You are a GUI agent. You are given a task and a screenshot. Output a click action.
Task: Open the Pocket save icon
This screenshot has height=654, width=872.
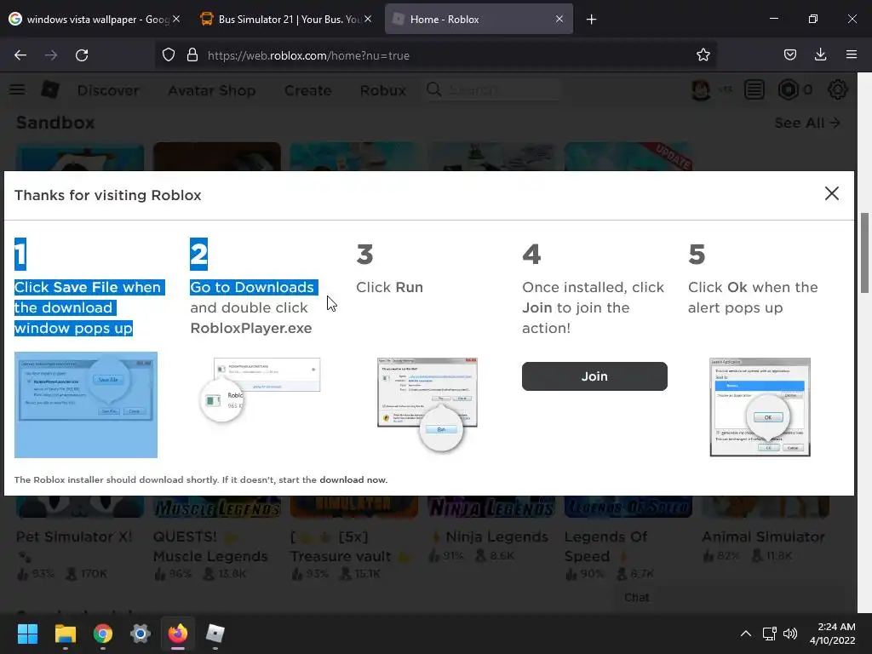point(789,55)
